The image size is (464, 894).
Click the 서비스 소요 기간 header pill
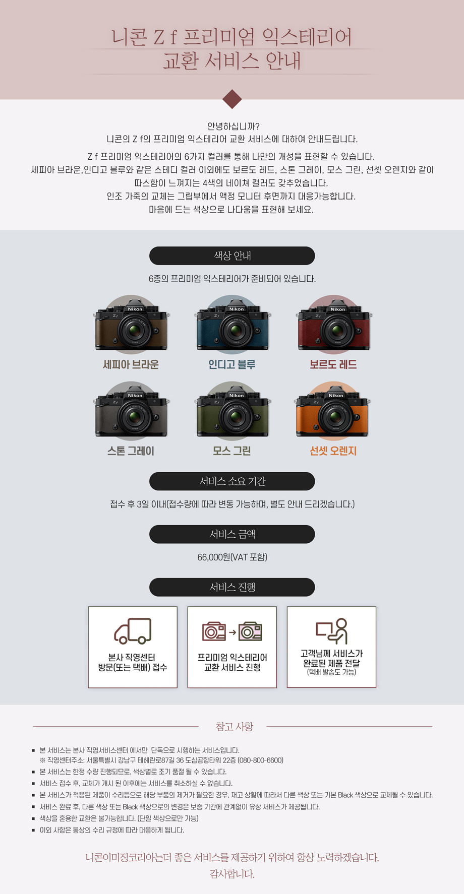click(x=232, y=481)
